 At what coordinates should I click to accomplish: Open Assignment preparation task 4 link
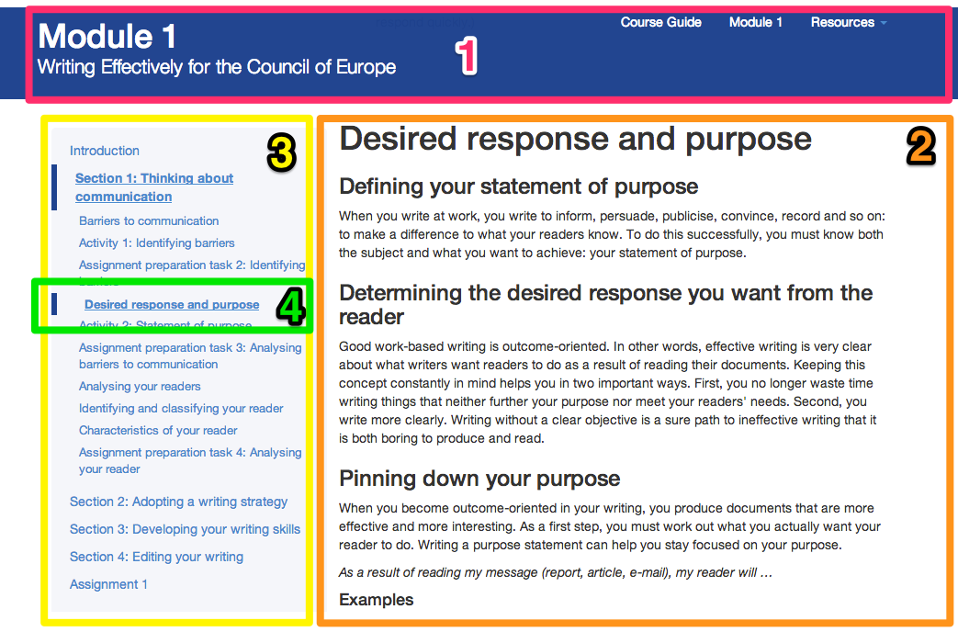click(190, 453)
